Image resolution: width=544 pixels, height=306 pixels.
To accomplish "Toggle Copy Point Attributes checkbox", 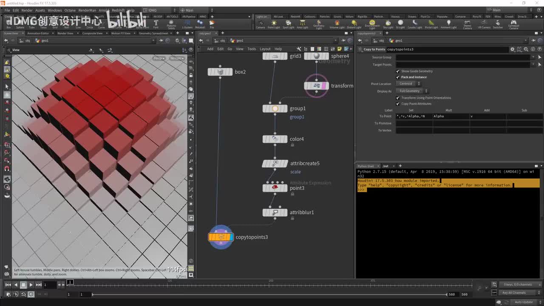I will [x=398, y=104].
